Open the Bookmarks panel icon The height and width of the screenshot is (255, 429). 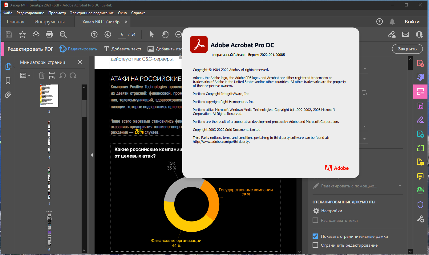[8, 81]
